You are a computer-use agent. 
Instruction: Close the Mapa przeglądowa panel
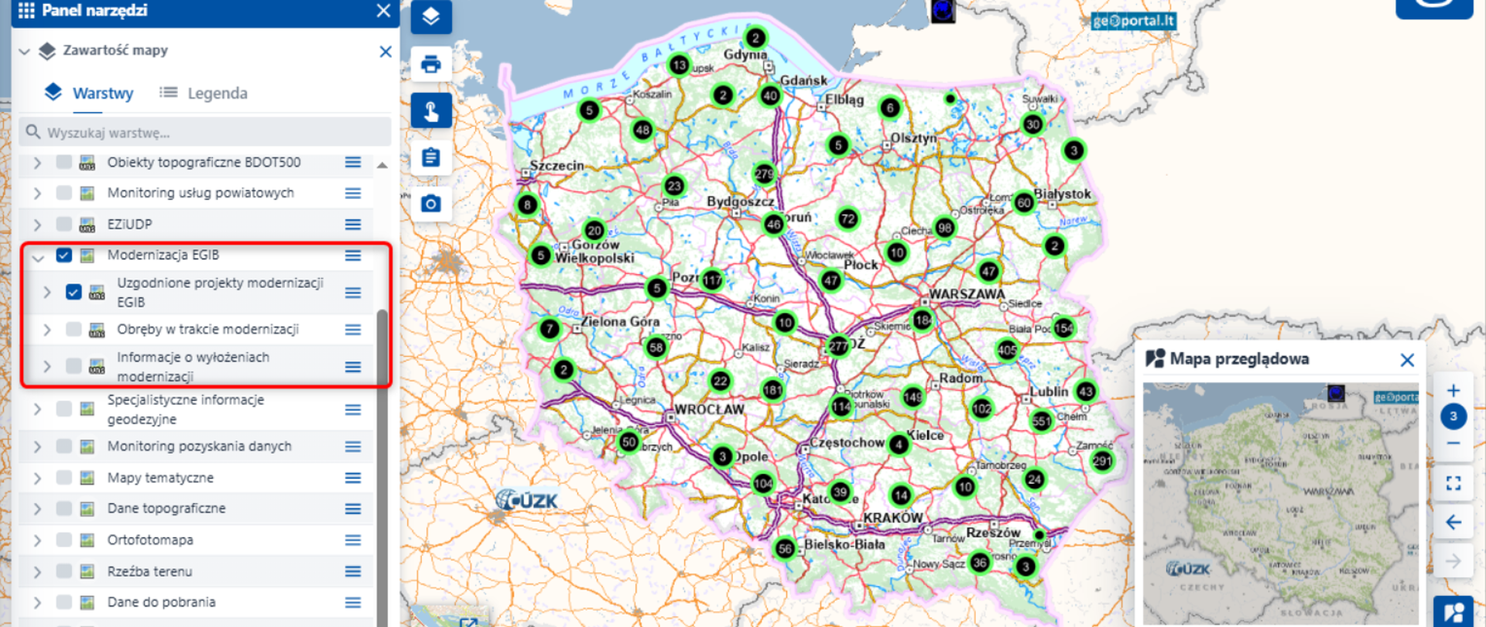[x=1407, y=360]
